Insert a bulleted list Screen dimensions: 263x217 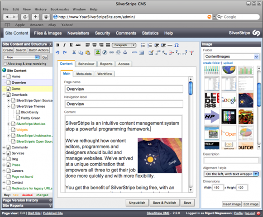click(143, 45)
